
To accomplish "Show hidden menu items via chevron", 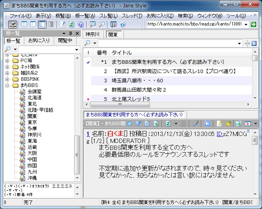I will 255,15.
